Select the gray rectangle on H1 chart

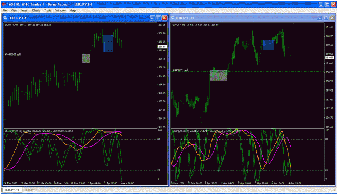(218, 75)
